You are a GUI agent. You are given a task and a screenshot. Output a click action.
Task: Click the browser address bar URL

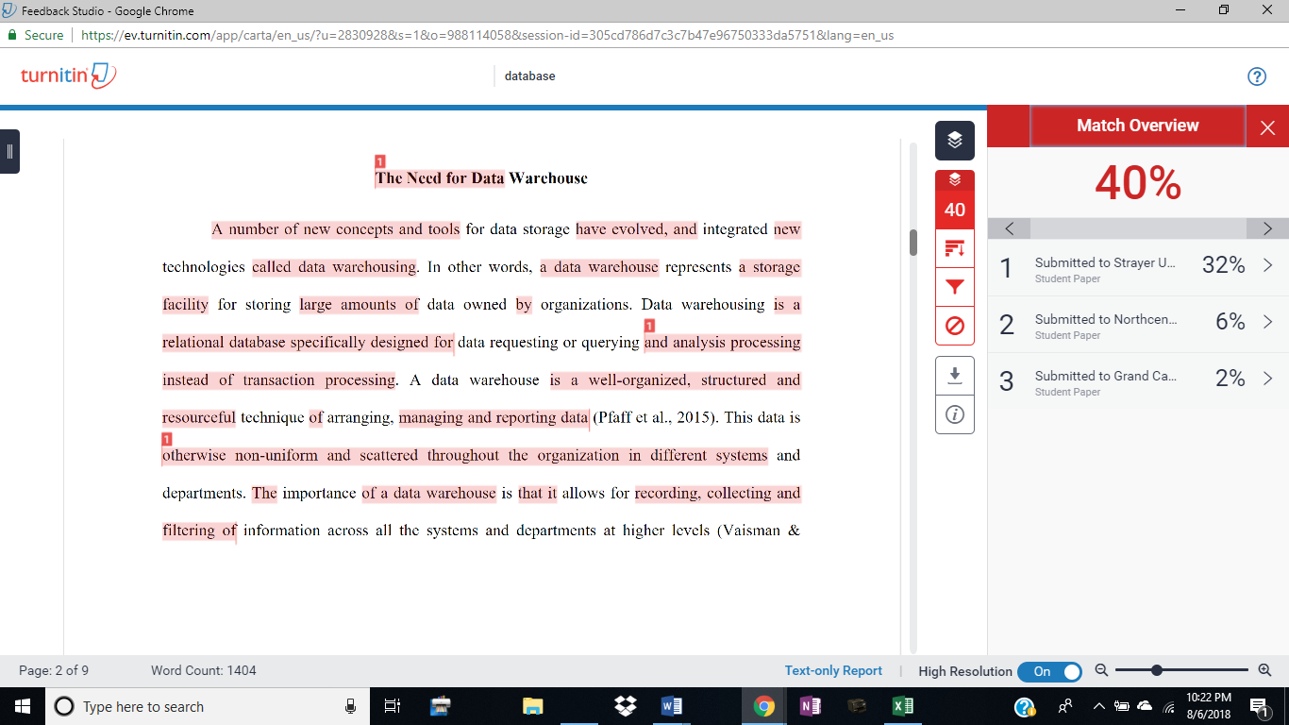(x=487, y=35)
